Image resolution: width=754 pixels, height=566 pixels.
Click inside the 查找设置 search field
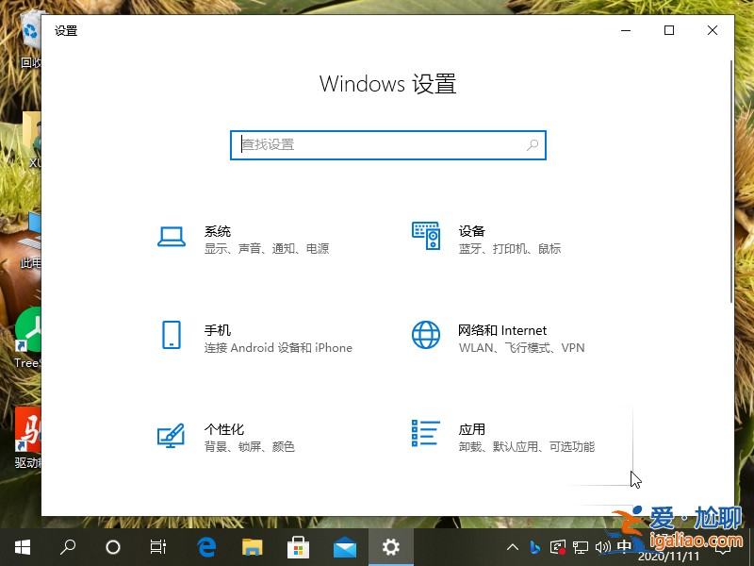point(377,144)
